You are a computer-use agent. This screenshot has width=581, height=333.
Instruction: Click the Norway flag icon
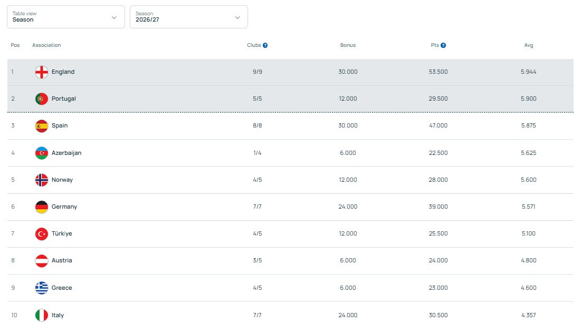[42, 180]
